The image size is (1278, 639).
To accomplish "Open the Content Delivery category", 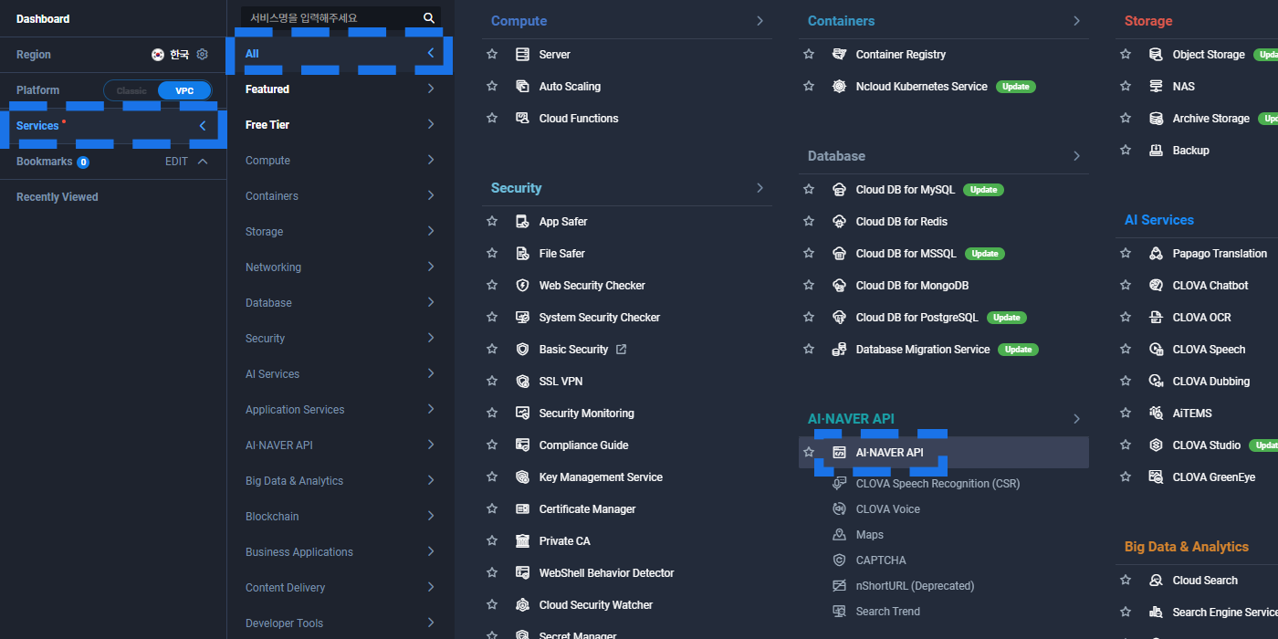I will point(340,588).
